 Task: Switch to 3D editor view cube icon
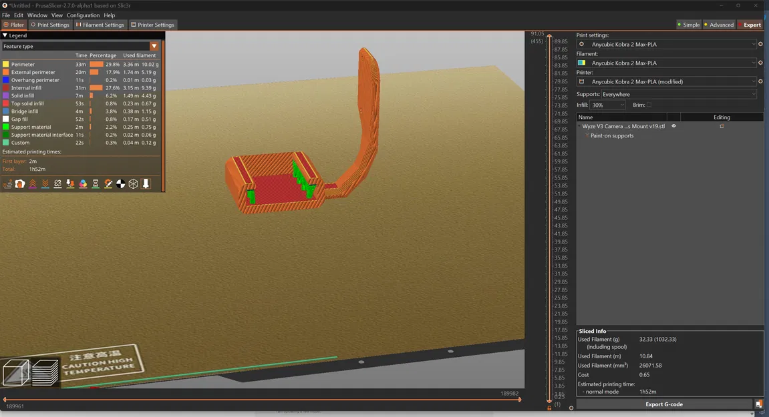[x=15, y=372]
